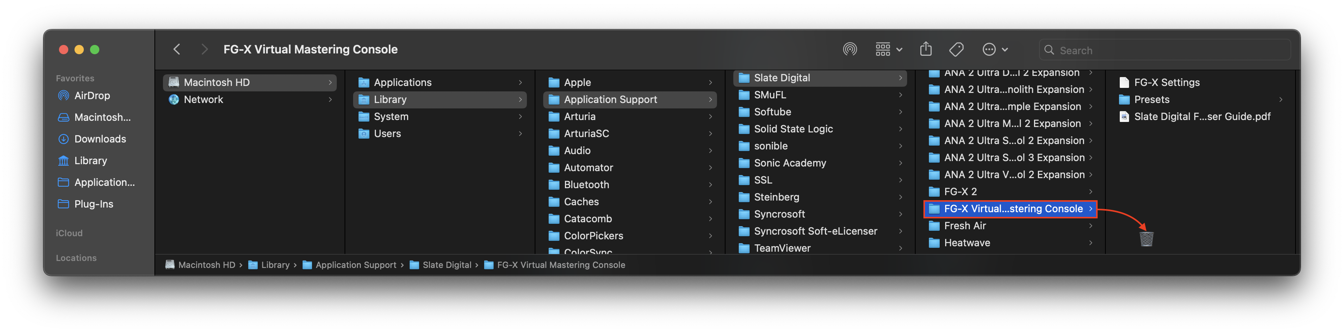Select the ArturiaSC folder
The height and width of the screenshot is (333, 1344).
[630, 134]
